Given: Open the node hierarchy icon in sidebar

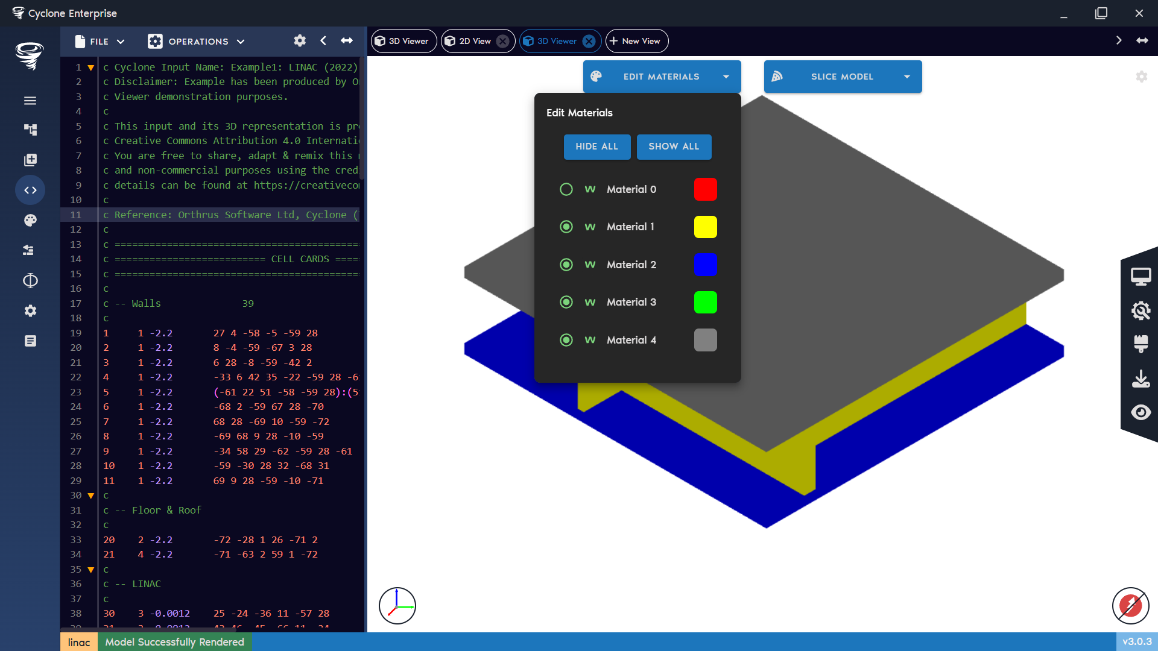Looking at the screenshot, I should coord(30,130).
